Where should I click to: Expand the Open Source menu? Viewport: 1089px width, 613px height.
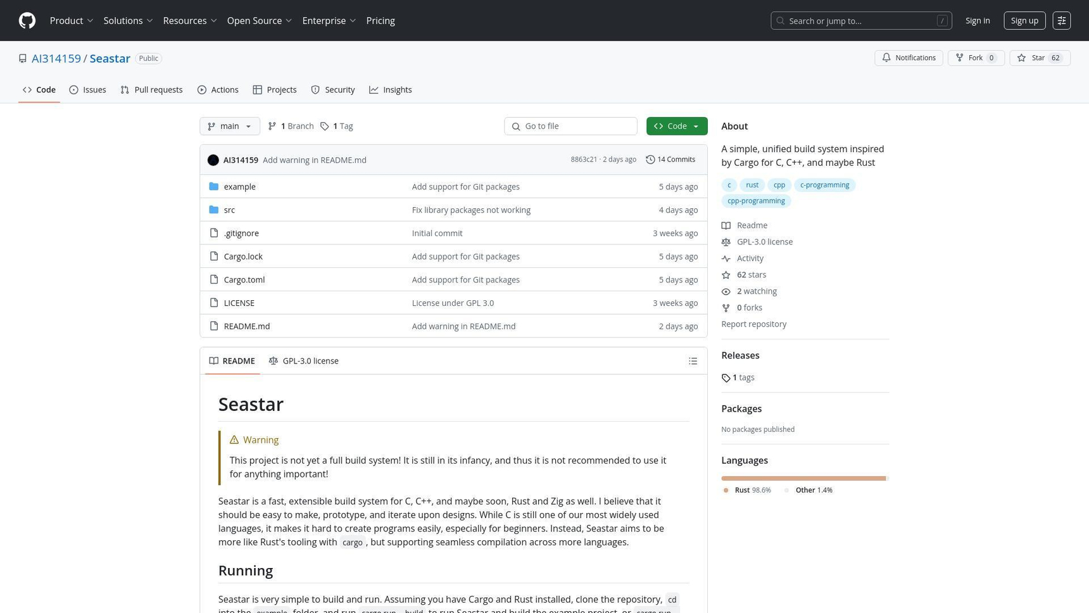point(260,21)
